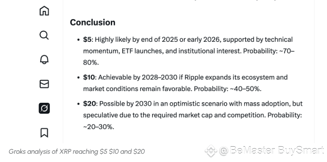Click the bold $20 price label
Viewport: 327px width, 162px height.
(x=89, y=104)
